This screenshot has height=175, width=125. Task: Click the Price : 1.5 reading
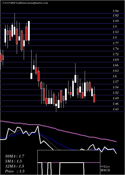15,171
